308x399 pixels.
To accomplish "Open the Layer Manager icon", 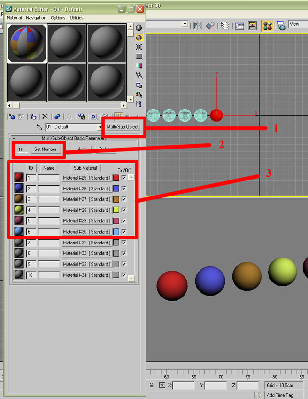I will pos(225,25).
